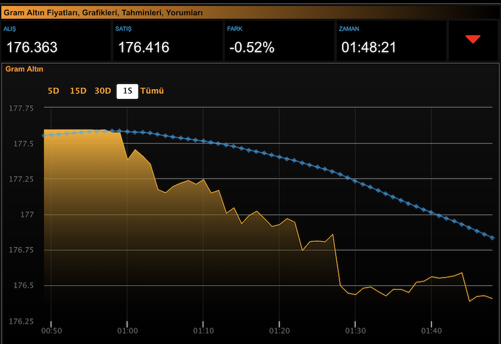Screen dimensions: 501x344
Task: Click the 00:50 x-axis time label
Action: pos(51,331)
